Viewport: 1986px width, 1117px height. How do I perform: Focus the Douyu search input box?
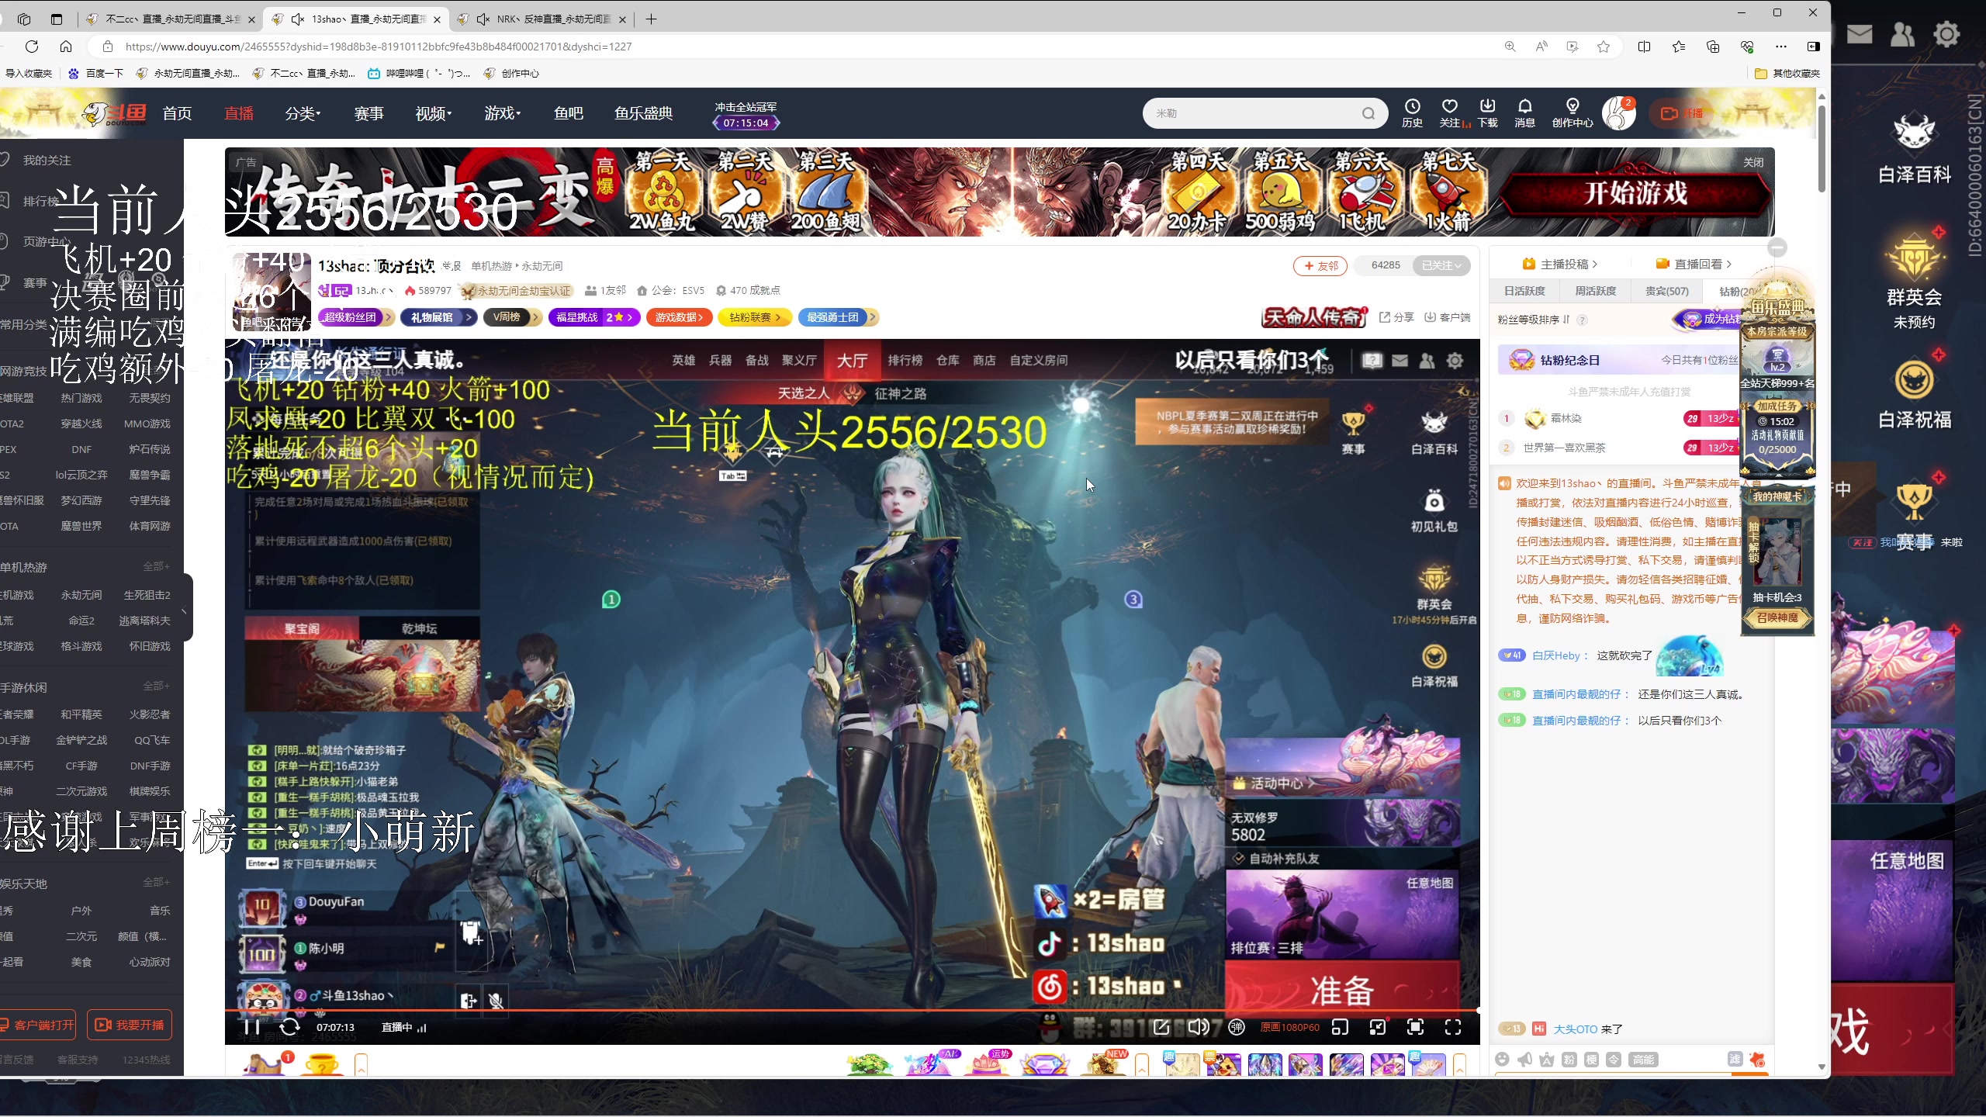click(1253, 113)
